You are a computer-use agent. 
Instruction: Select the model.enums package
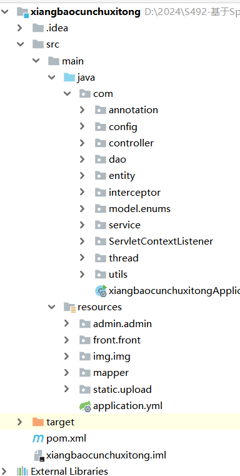139,208
